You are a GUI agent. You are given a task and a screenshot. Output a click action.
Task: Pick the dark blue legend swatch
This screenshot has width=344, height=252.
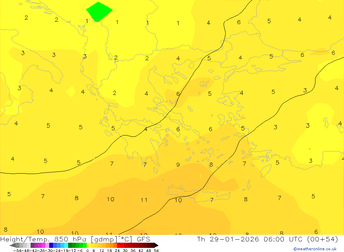[51, 245]
